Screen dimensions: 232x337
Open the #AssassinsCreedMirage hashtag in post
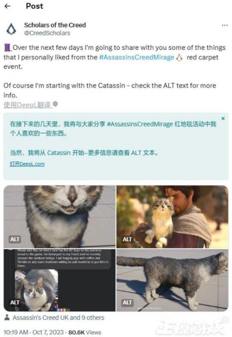[137, 58]
